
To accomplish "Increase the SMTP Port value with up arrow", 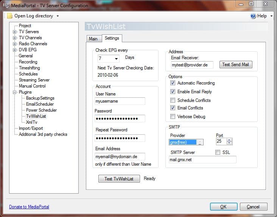I will pos(229,140).
